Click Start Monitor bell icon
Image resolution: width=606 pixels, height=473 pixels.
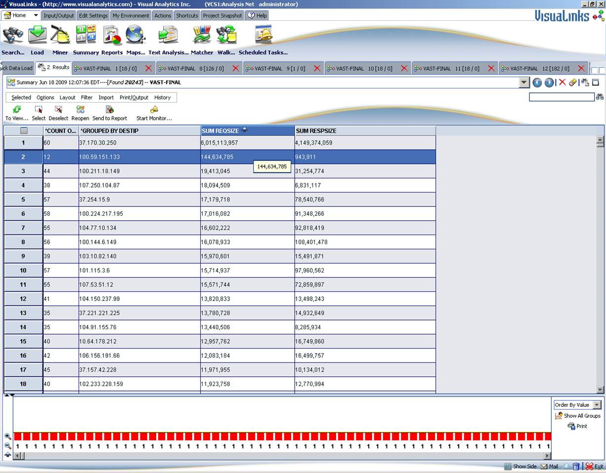154,110
